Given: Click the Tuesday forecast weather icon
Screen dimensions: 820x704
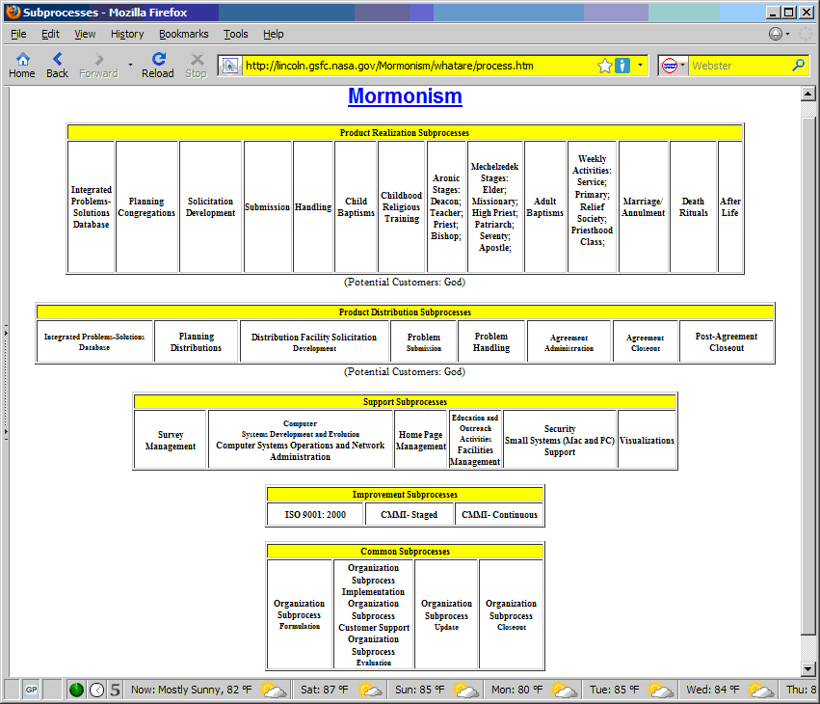Looking at the screenshot, I should pos(660,690).
